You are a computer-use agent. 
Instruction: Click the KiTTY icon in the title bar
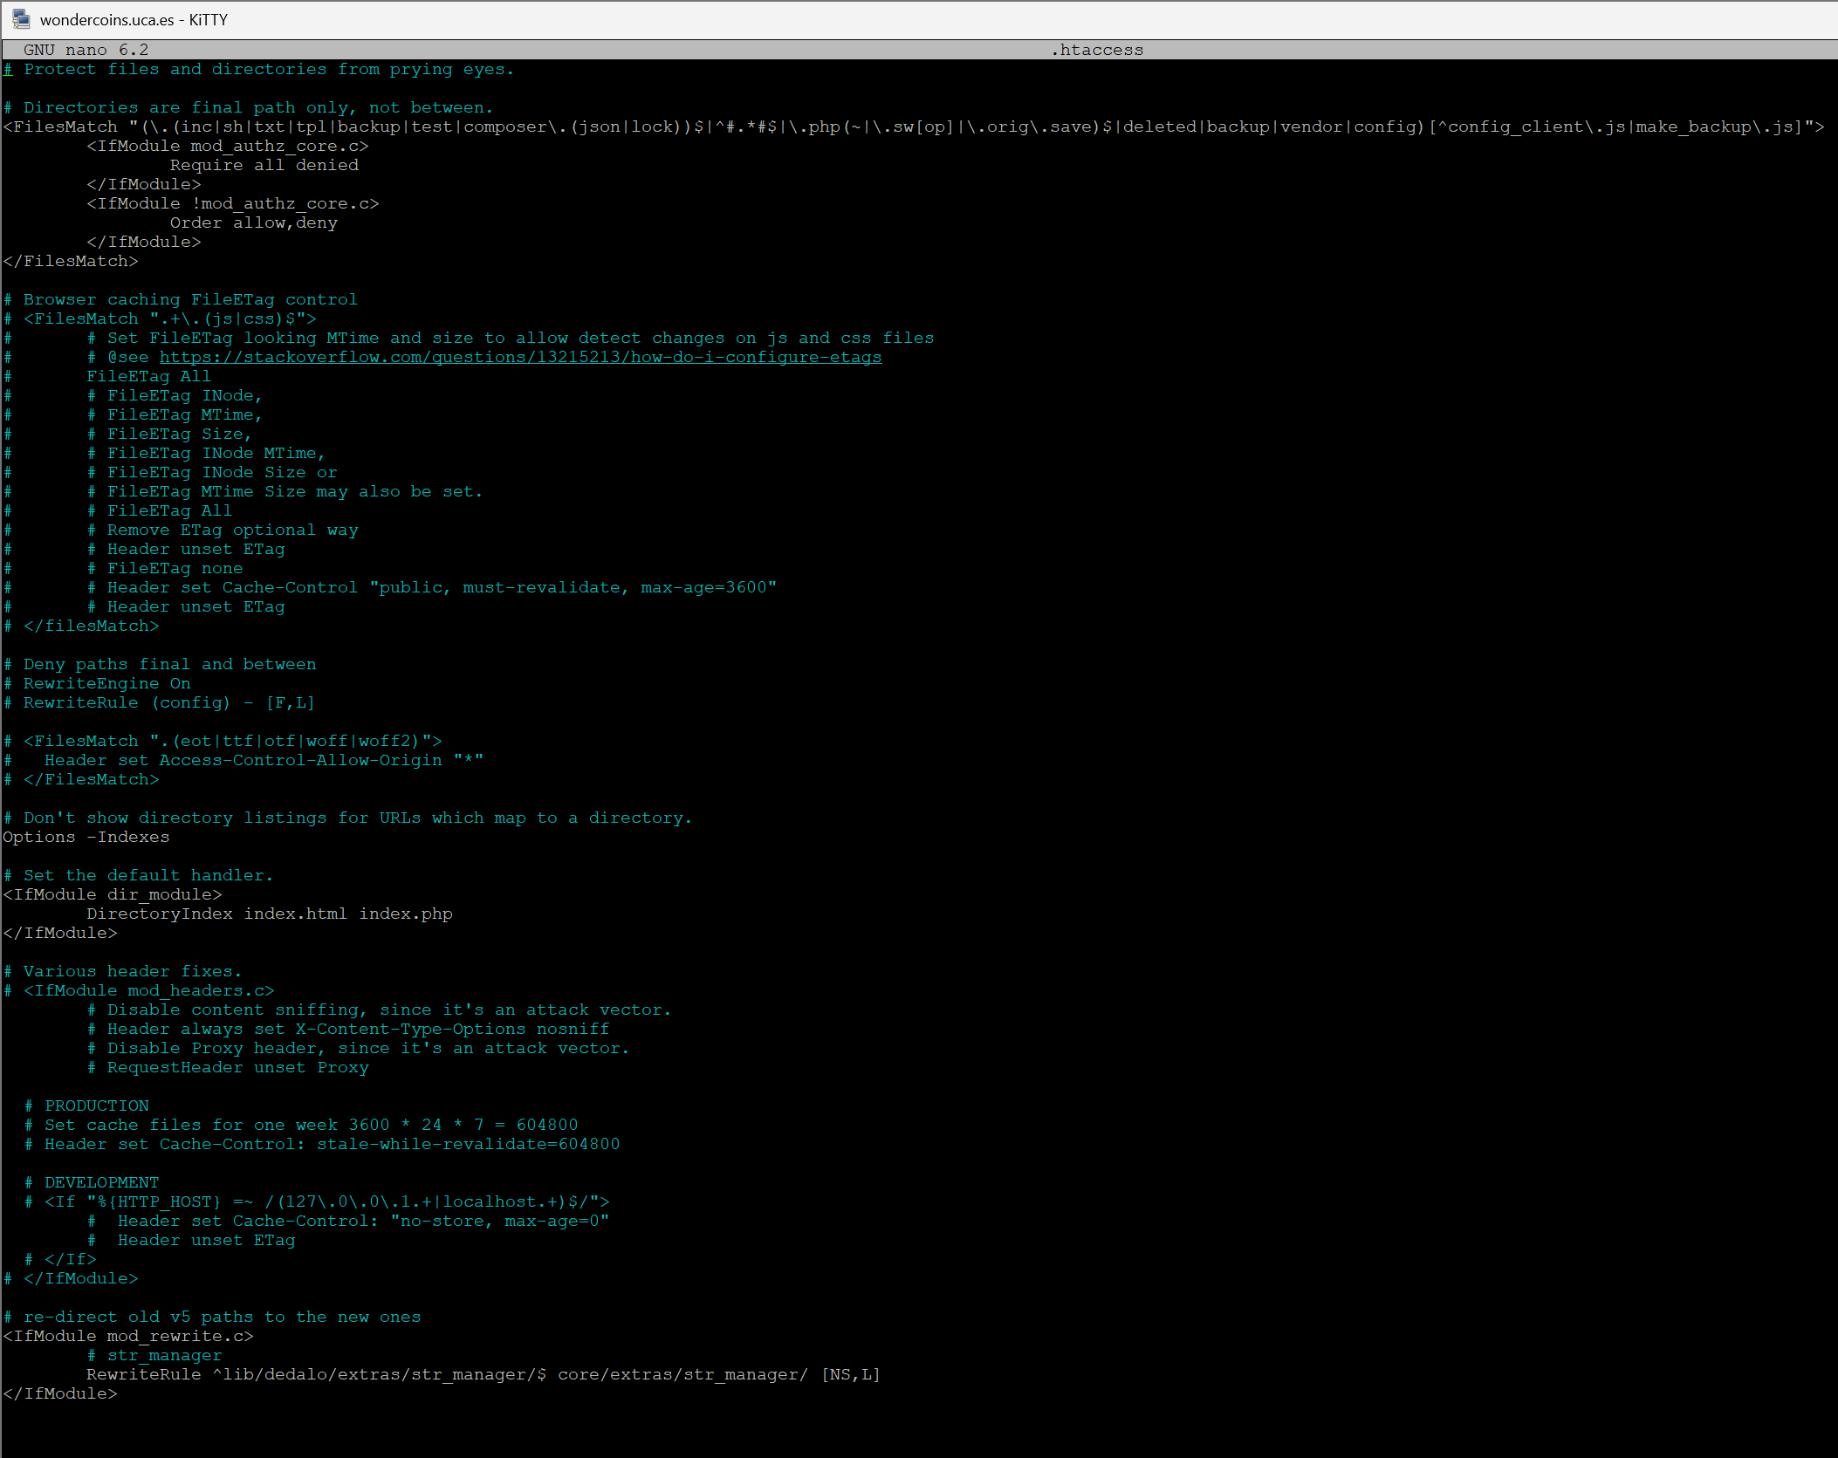[x=21, y=19]
